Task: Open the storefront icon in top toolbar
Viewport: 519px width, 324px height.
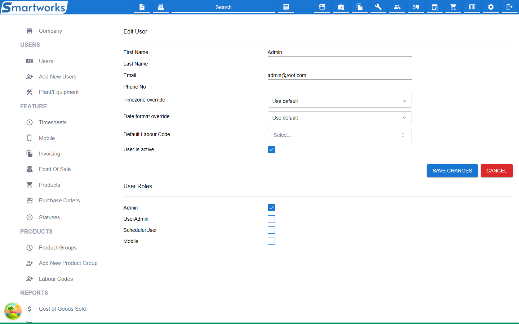Action: [322, 7]
